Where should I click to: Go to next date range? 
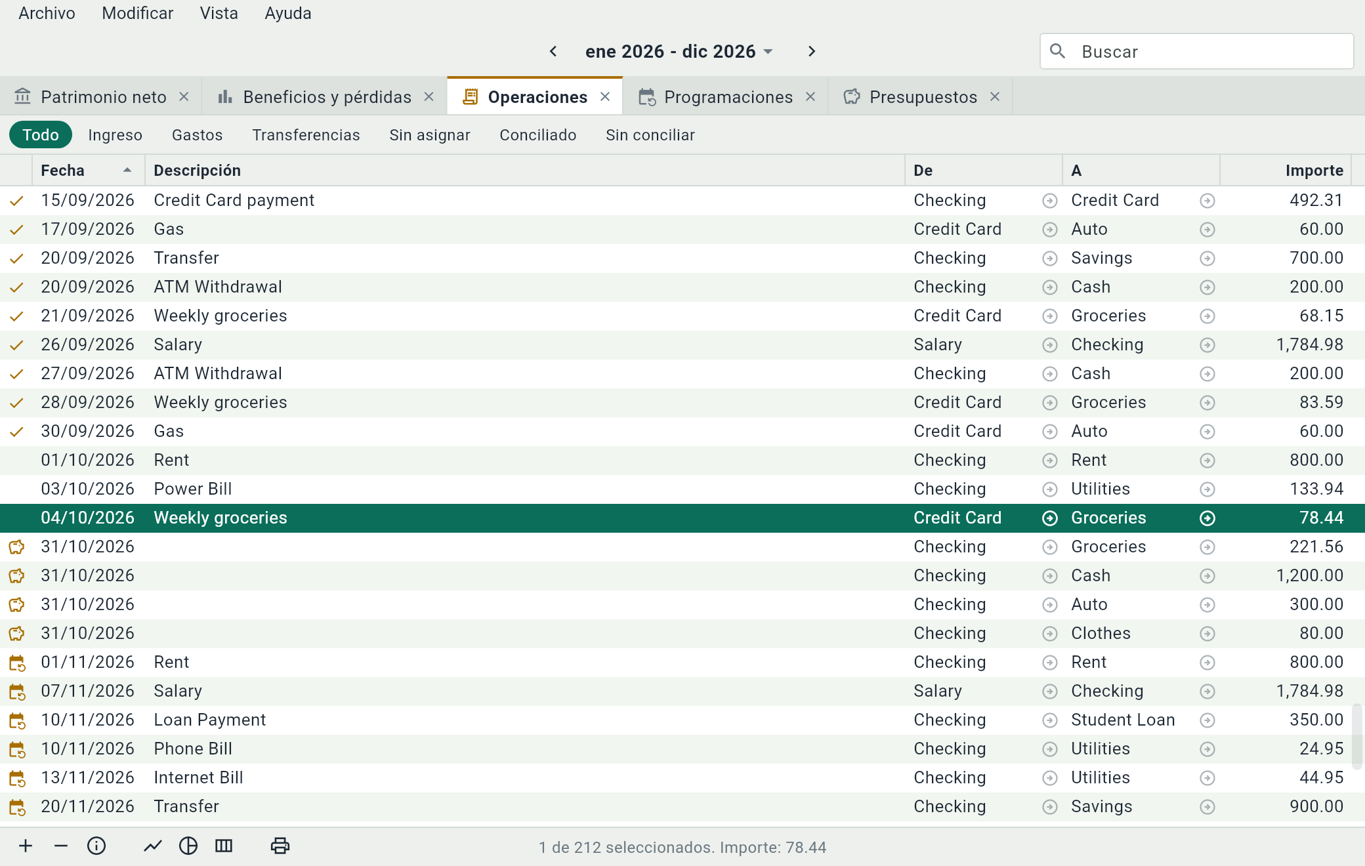pos(812,51)
